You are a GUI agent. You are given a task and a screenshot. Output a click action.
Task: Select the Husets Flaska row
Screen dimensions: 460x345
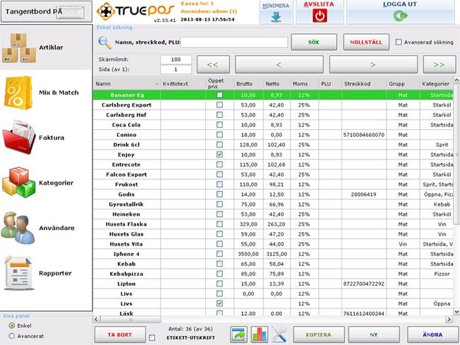(274, 224)
